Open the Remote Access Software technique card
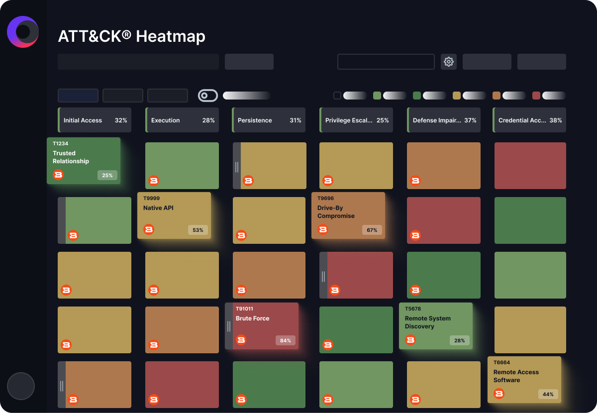Screen dimensions: 597x413 524,380
